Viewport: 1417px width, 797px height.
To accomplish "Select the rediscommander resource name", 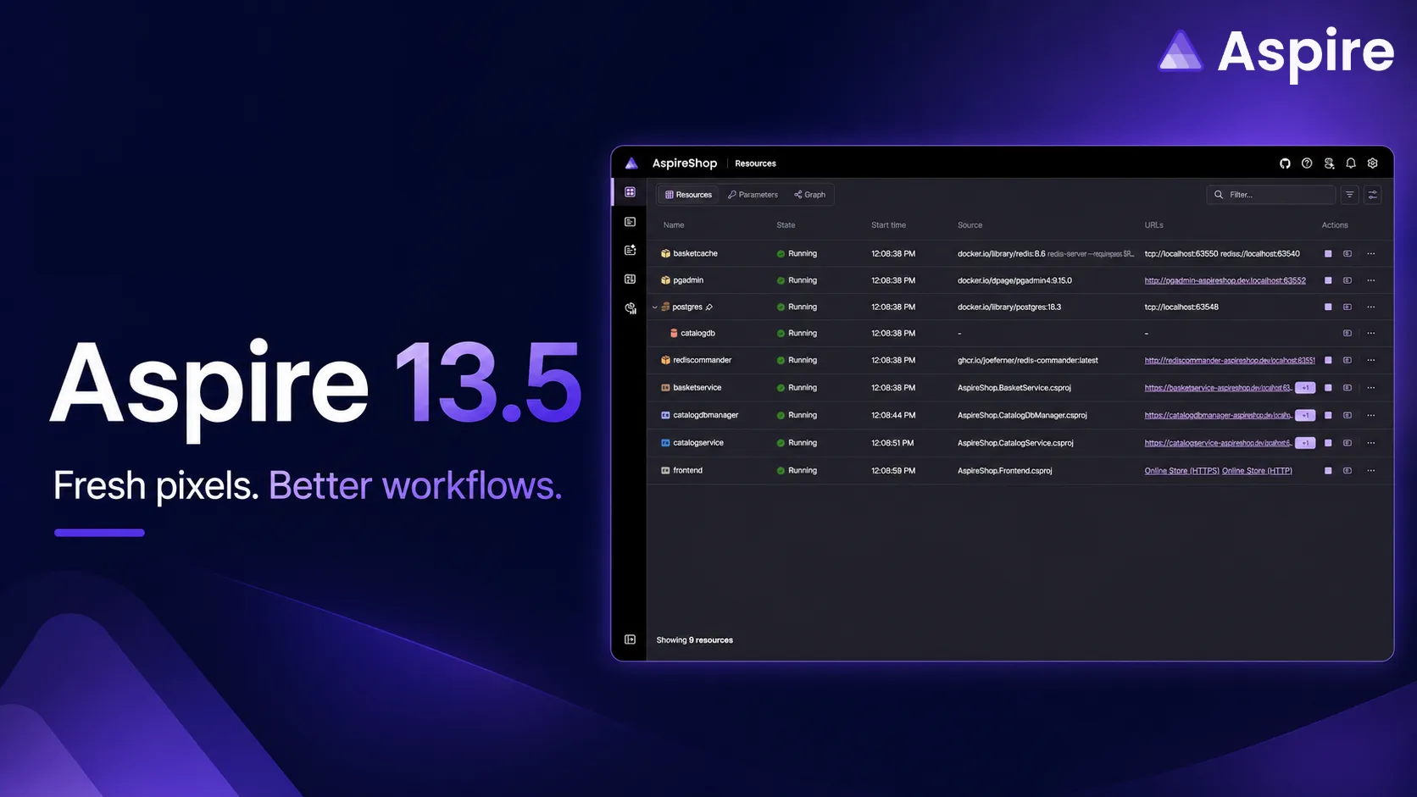I will click(x=703, y=360).
